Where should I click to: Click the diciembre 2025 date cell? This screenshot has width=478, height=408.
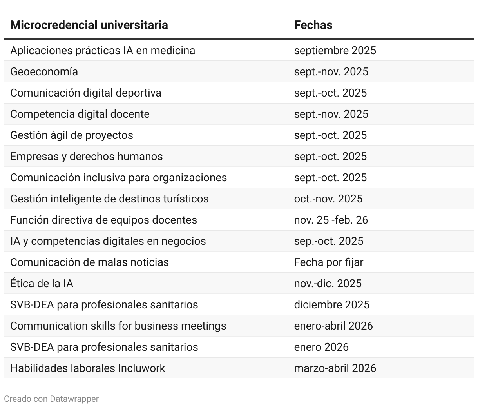pos(332,305)
